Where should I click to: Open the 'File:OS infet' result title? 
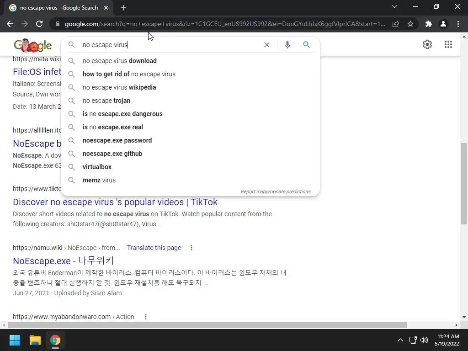click(37, 72)
